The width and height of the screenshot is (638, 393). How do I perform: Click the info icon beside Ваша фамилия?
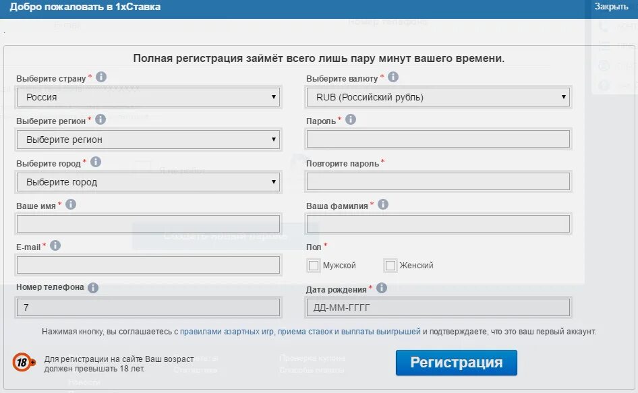[x=383, y=204]
